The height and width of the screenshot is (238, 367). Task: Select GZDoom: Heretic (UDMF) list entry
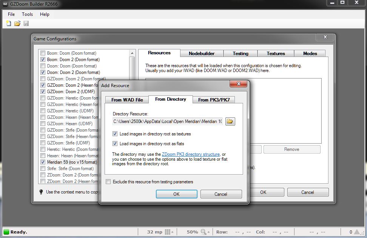(70, 111)
